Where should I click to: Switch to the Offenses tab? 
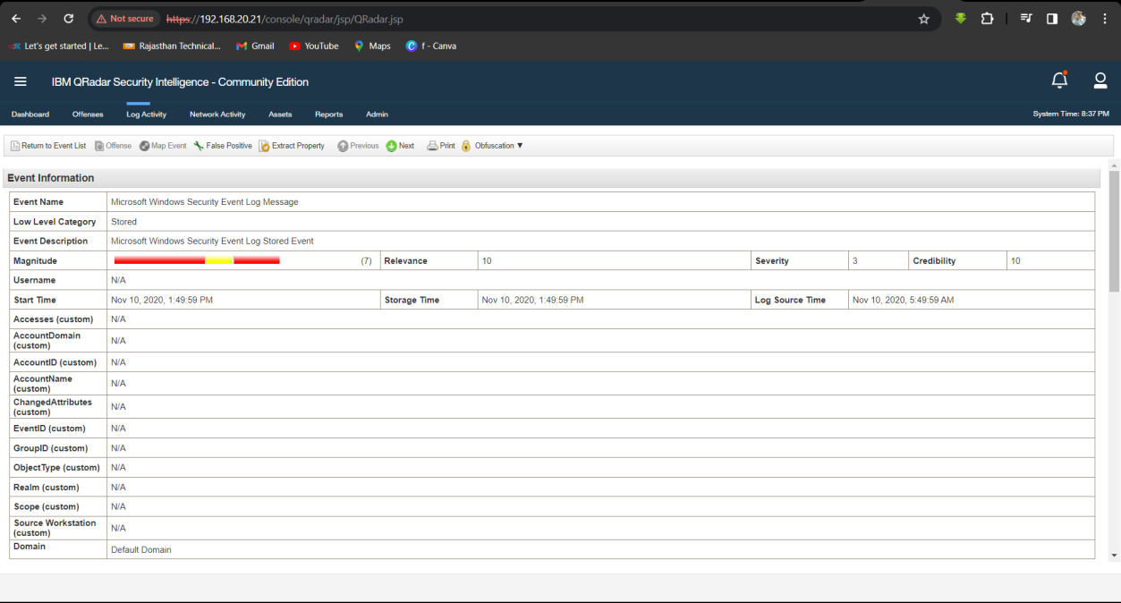coord(88,115)
